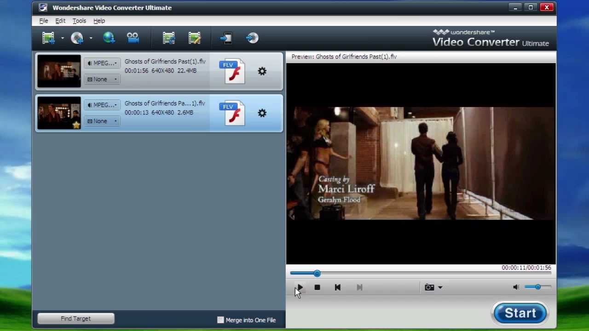
Task: Click the Find Target button
Action: click(76, 319)
